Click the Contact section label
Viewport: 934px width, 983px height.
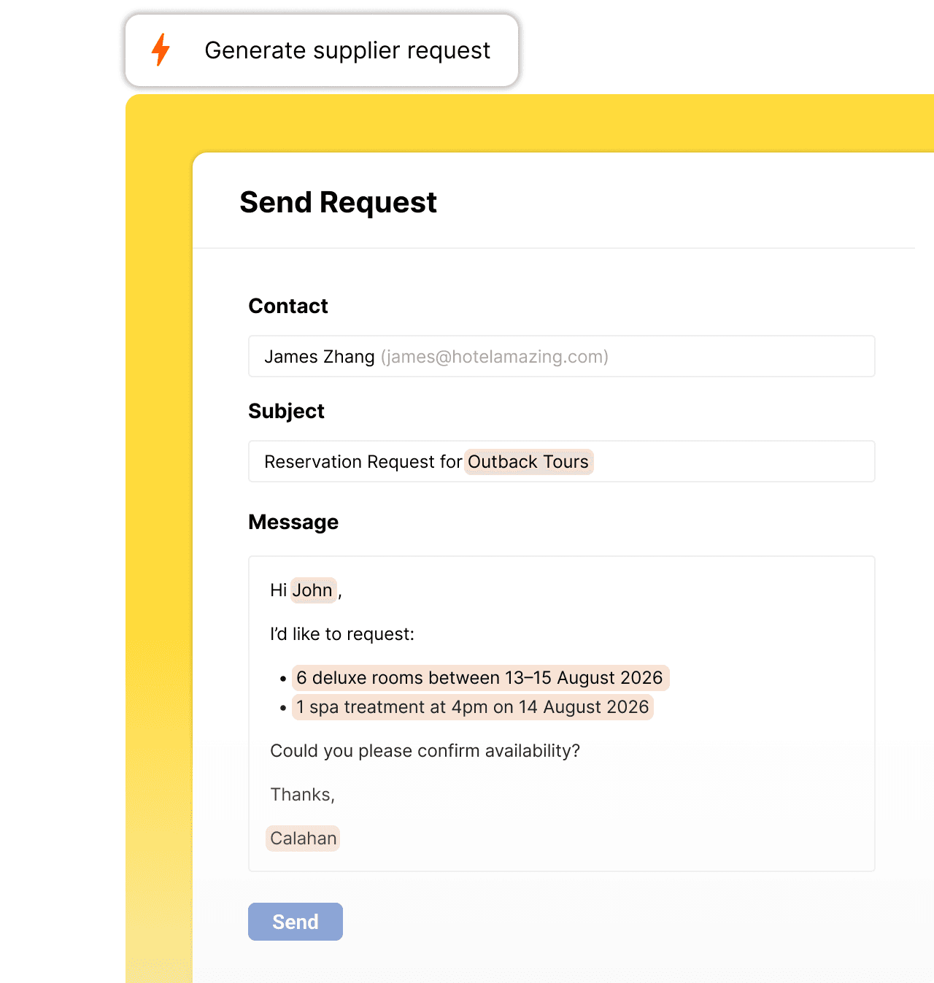287,306
